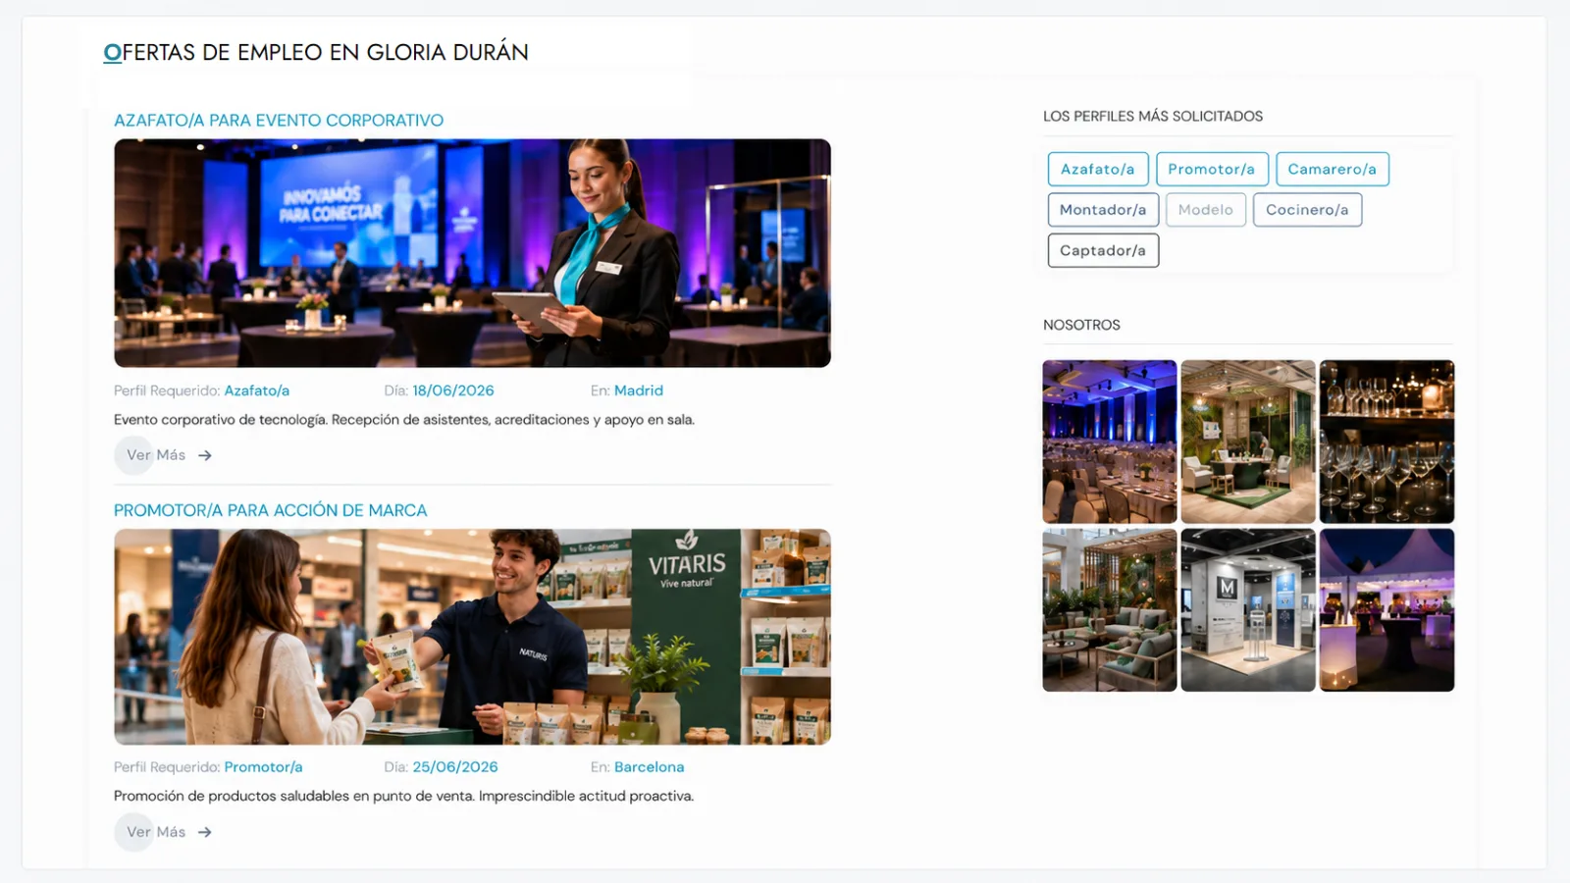Click the arrow icon beside the Promotor/a Ver Más
1570x883 pixels.
[x=205, y=832]
